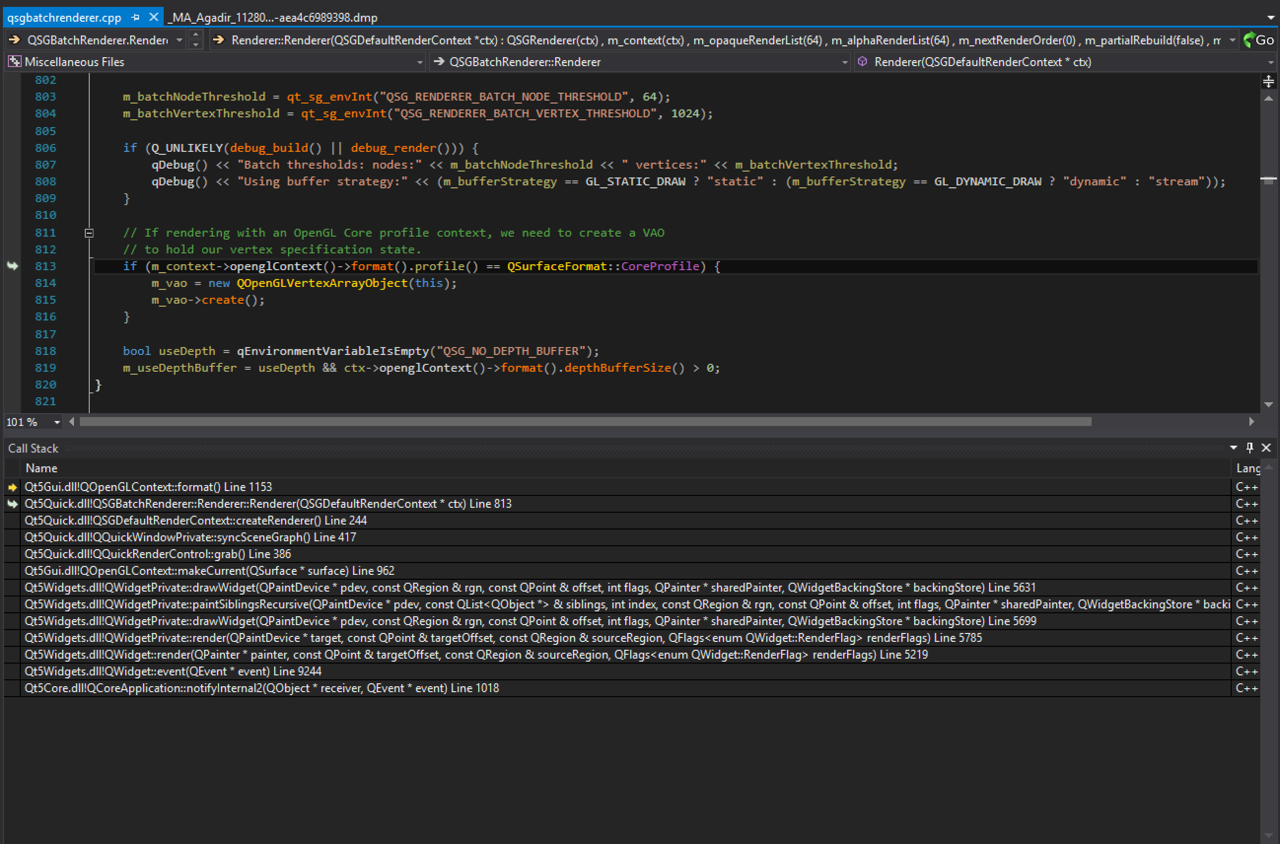Pin the qsgbatchrenderer.cpp tab
The height and width of the screenshot is (844, 1280).
136,17
